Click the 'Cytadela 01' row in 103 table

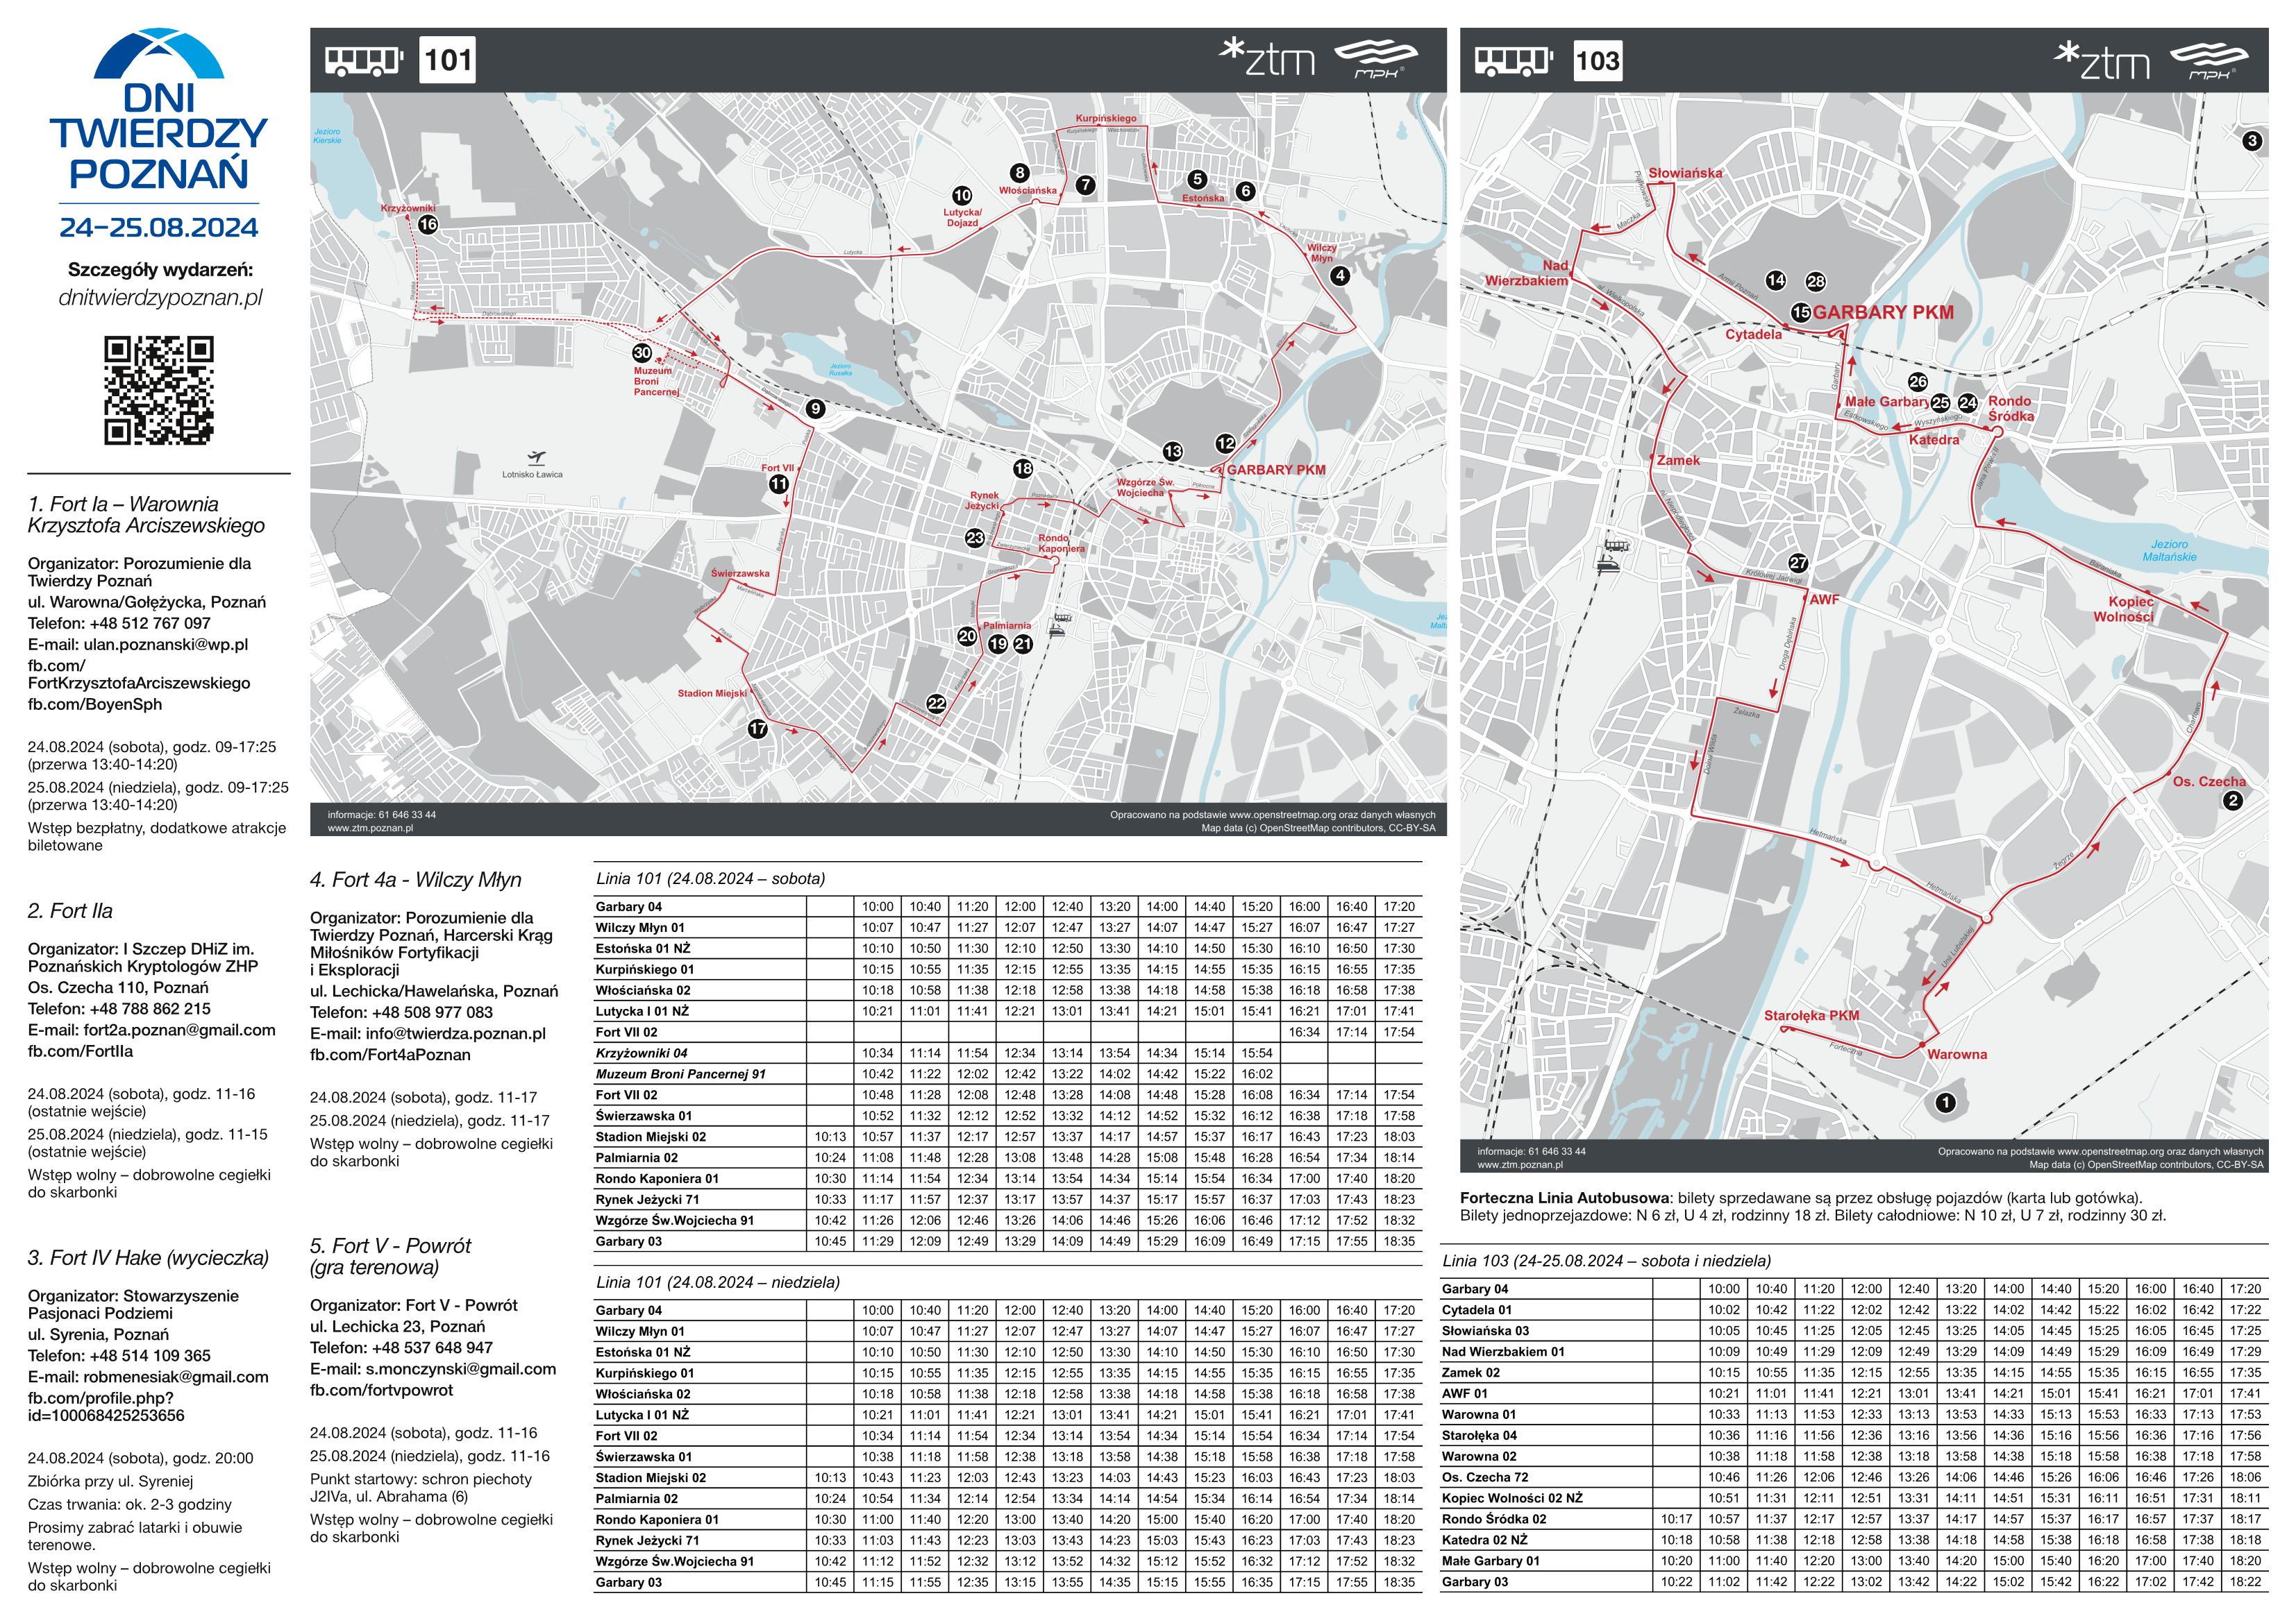click(x=1854, y=1310)
